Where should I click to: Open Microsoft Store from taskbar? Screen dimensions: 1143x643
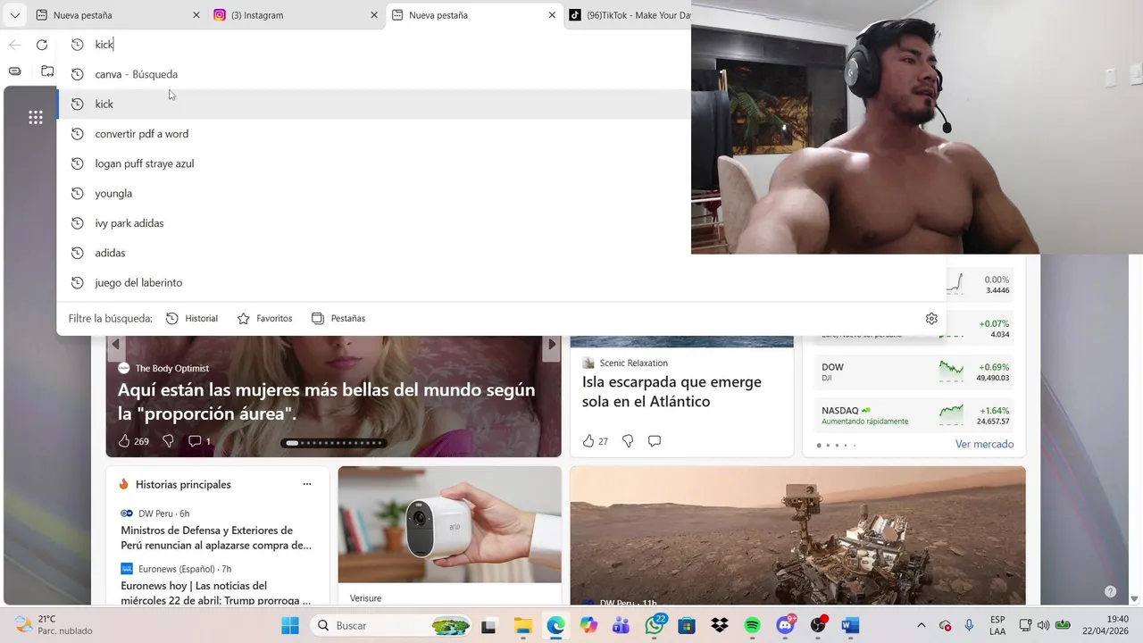pos(687,625)
